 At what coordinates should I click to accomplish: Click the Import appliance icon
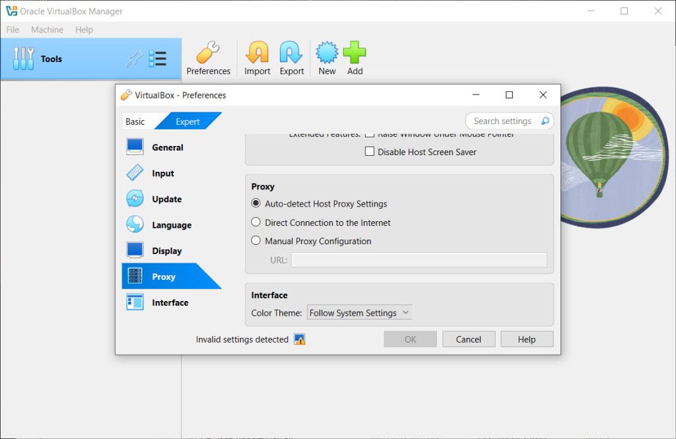point(257,58)
